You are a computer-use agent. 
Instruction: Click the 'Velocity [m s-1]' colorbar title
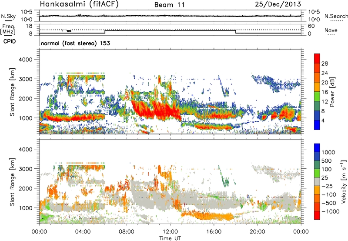coord(344,181)
